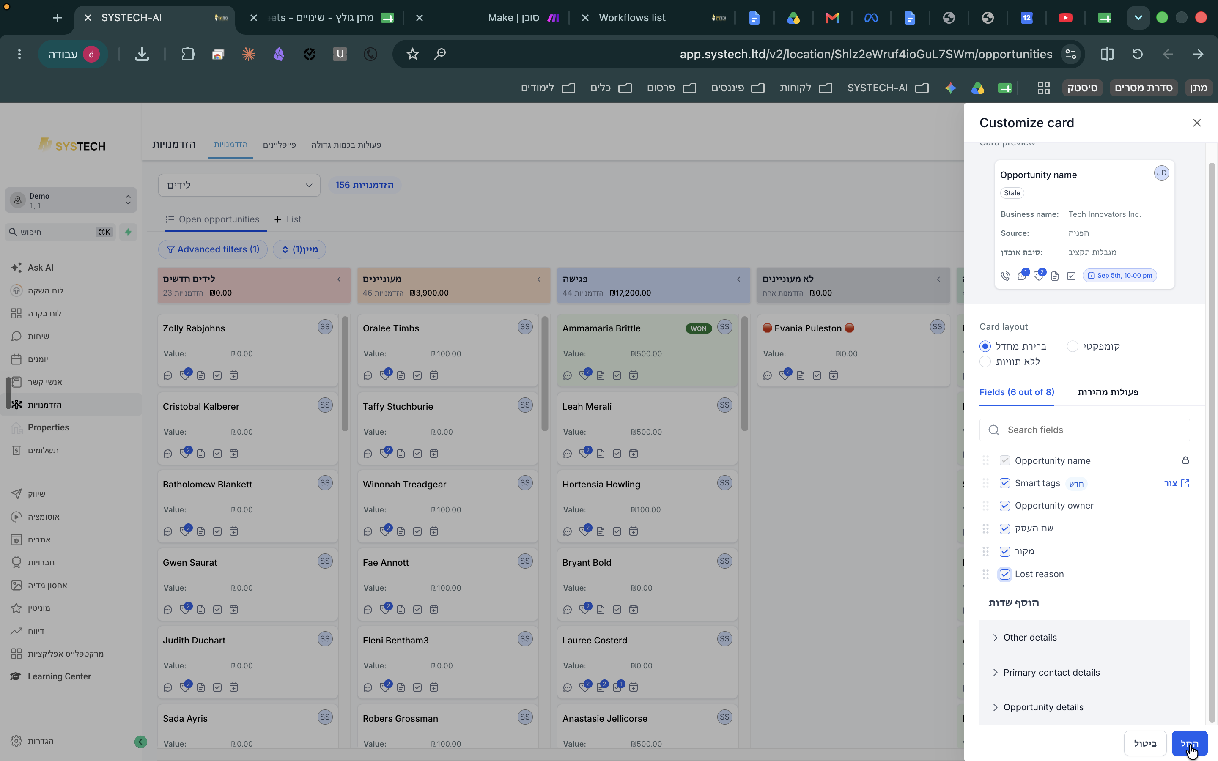Open אוטומציה automation in sidebar

tap(35, 517)
